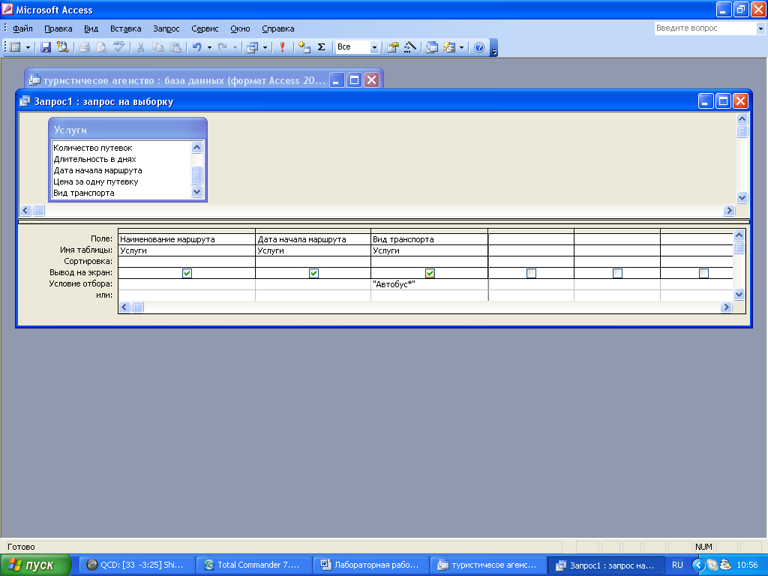Click the 'Наименование маршрута' field cell
The image size is (768, 576).
187,239
